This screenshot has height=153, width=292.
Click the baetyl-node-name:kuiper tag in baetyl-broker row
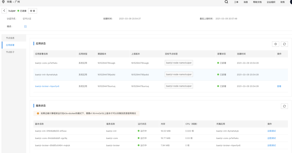[179, 86]
